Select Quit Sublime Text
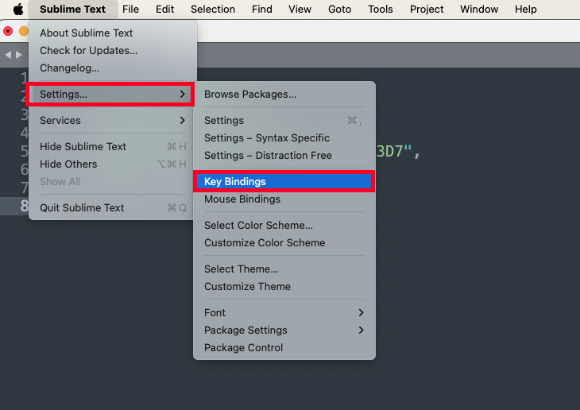Viewport: 580px width, 410px height. click(x=113, y=208)
